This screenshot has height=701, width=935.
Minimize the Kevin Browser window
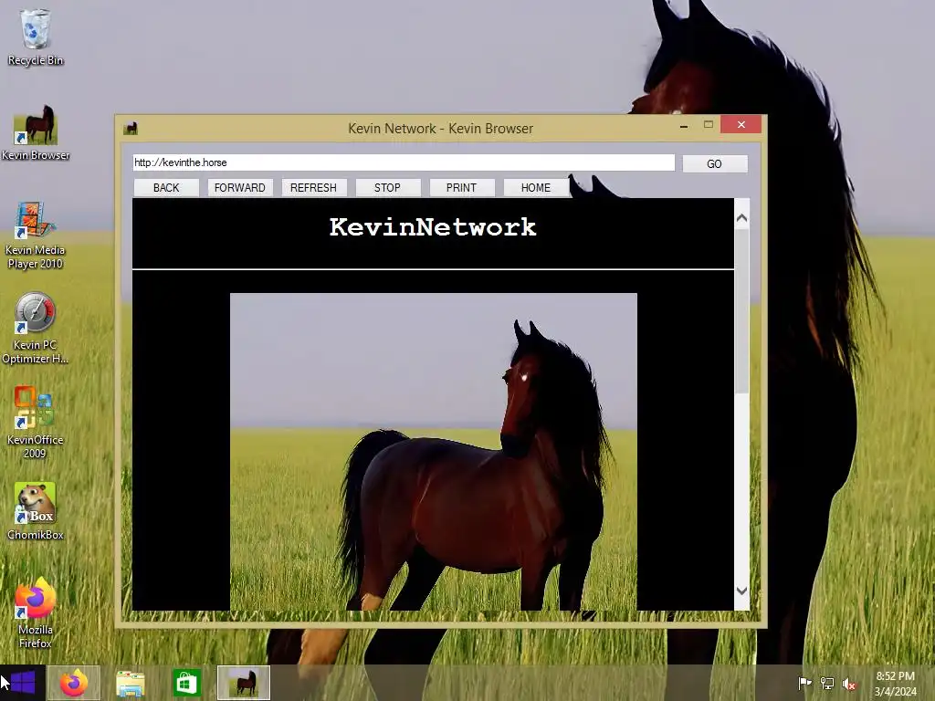[x=684, y=125]
